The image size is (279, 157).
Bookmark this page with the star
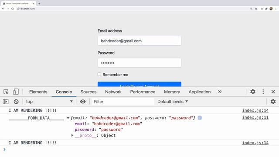coord(256,9)
